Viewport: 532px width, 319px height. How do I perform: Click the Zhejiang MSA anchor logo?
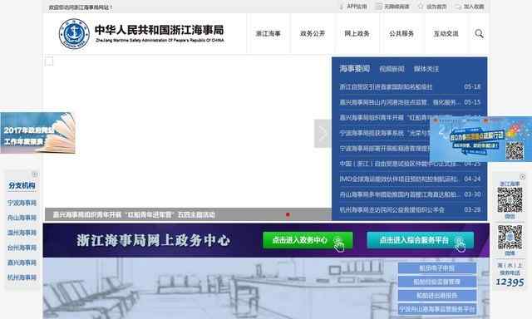click(x=74, y=33)
